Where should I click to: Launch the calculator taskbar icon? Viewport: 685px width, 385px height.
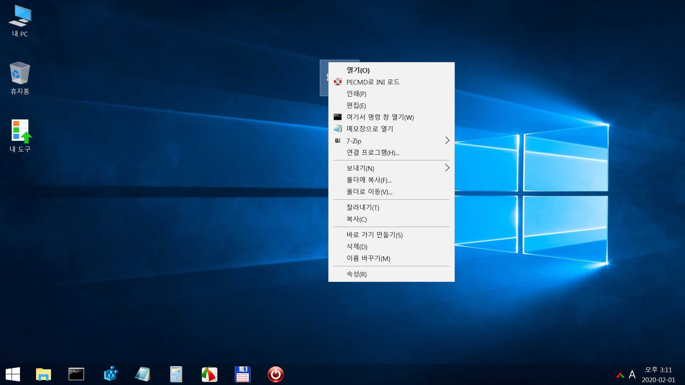[x=176, y=374]
